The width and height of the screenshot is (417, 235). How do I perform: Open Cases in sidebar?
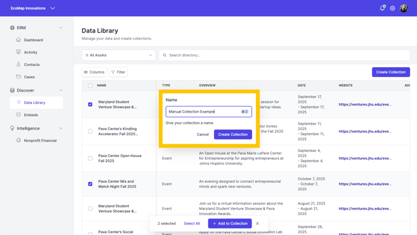click(x=29, y=77)
